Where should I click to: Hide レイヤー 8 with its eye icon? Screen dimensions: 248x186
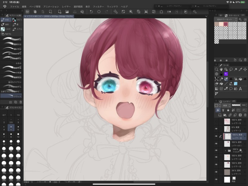pyautogui.click(x=216, y=165)
